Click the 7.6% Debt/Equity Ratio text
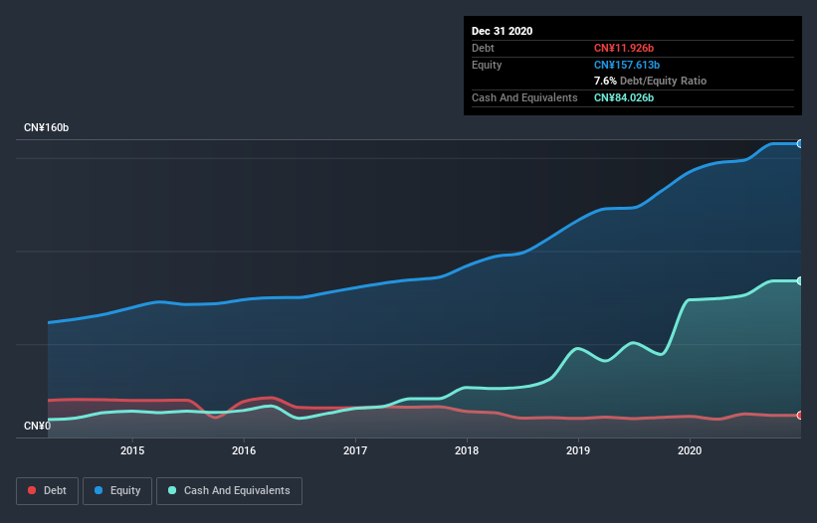Viewport: 817px width, 523px height. tap(650, 82)
